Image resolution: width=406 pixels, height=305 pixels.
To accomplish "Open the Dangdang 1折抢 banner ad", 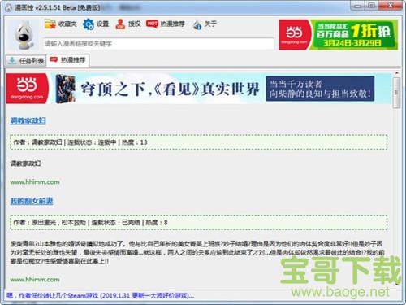I will [339, 34].
